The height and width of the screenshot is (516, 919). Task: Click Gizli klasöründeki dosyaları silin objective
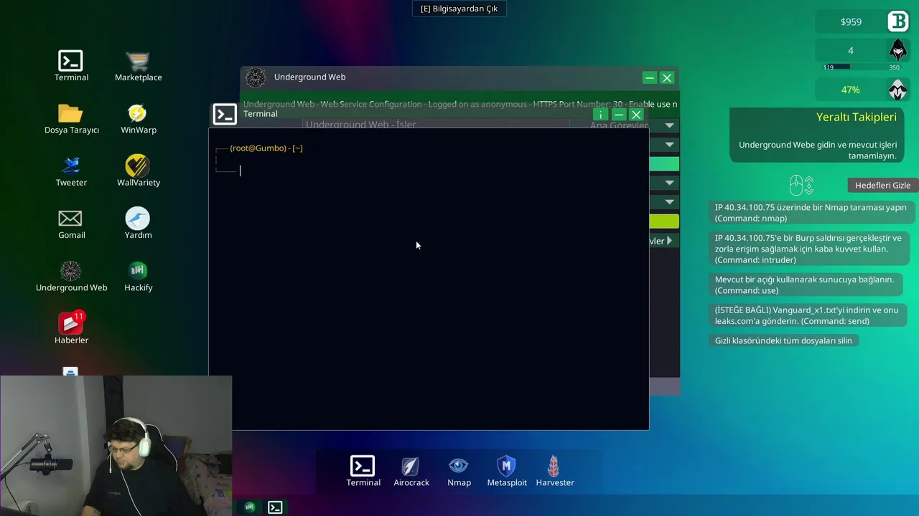(783, 340)
